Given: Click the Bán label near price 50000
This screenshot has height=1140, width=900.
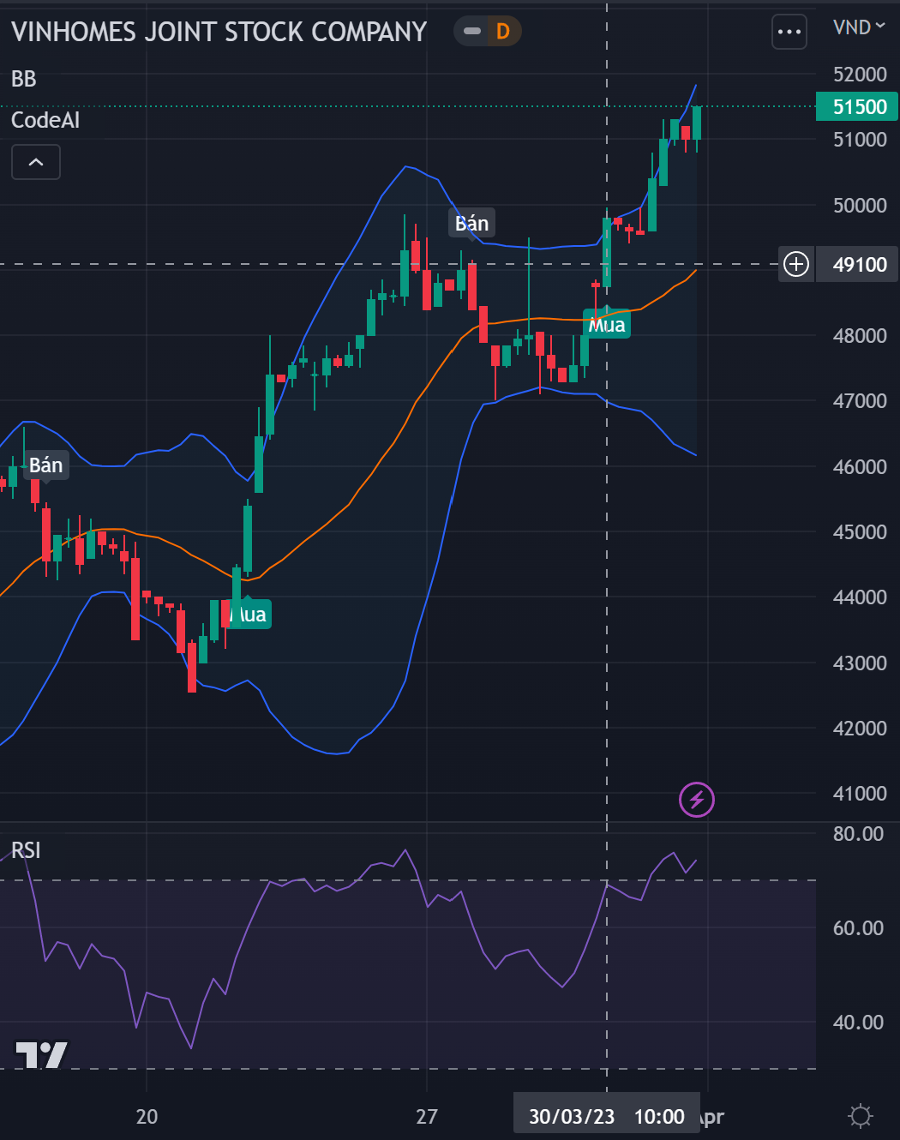Looking at the screenshot, I should coord(471,223).
